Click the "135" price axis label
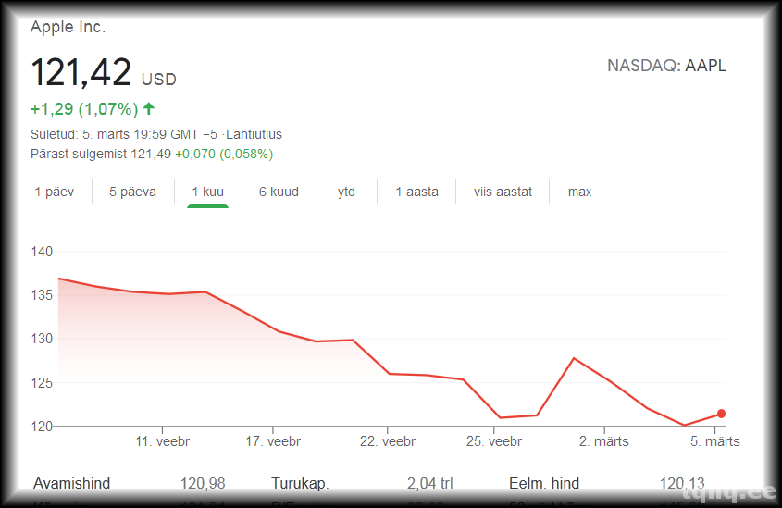The image size is (782, 508). [x=42, y=295]
